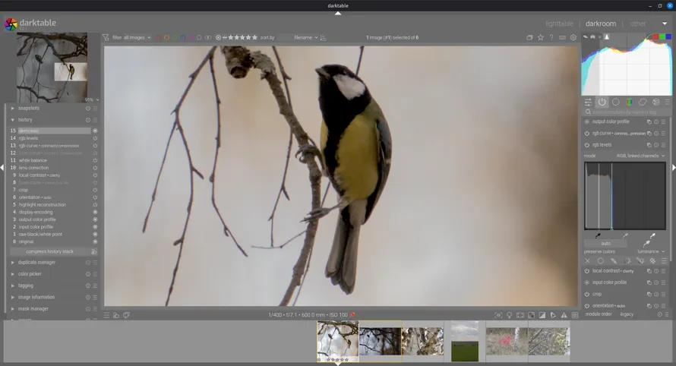Viewport: 676px width, 366px height.
Task: Open the other views menu
Action: 638,24
